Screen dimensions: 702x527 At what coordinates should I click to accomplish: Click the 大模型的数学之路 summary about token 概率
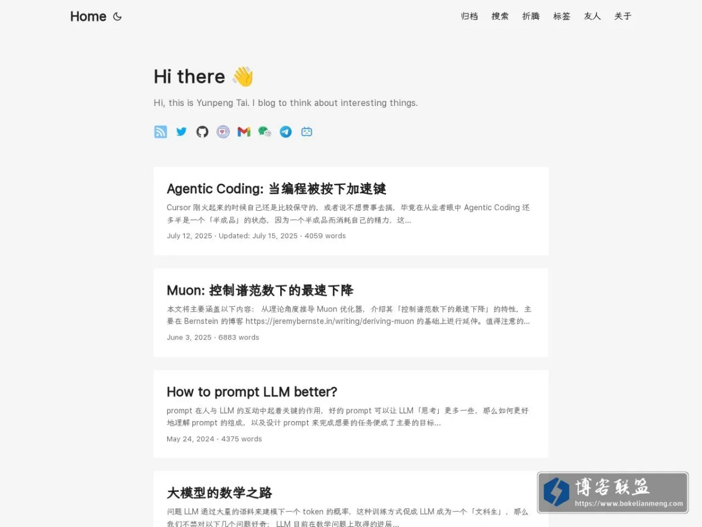[347, 517]
